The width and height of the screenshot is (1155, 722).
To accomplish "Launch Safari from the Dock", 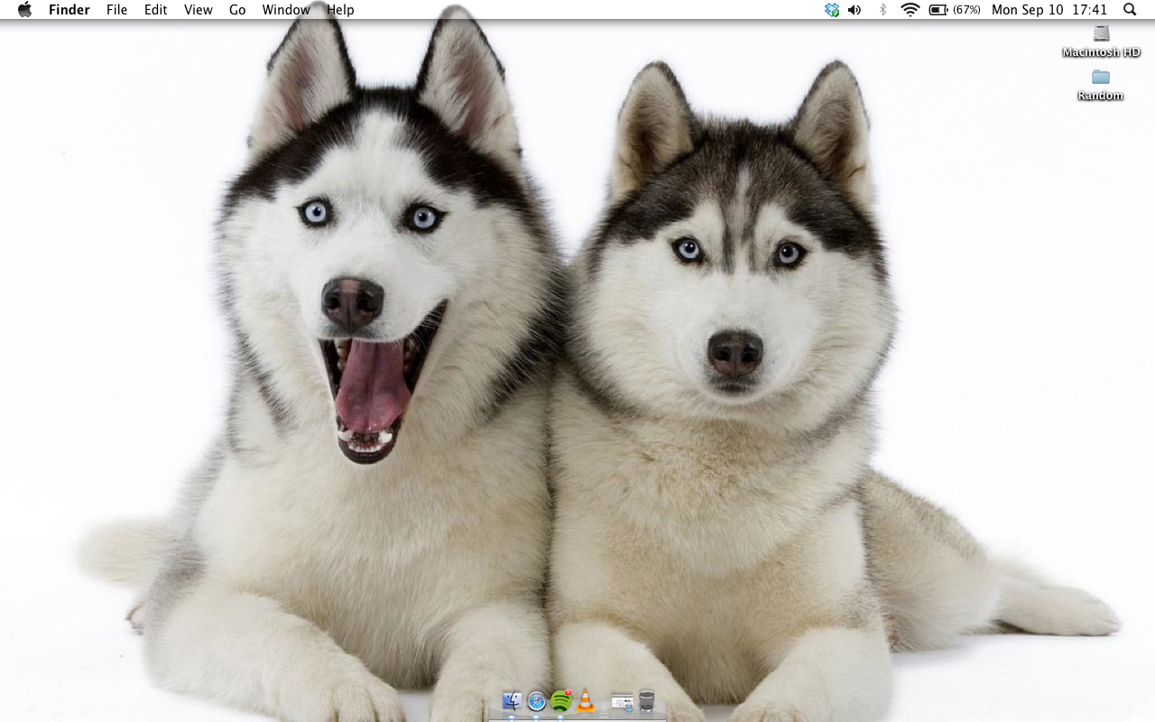I will (x=536, y=701).
